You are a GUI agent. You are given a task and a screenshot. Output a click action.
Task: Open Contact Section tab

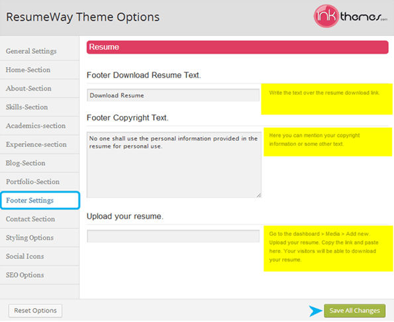[40, 219]
